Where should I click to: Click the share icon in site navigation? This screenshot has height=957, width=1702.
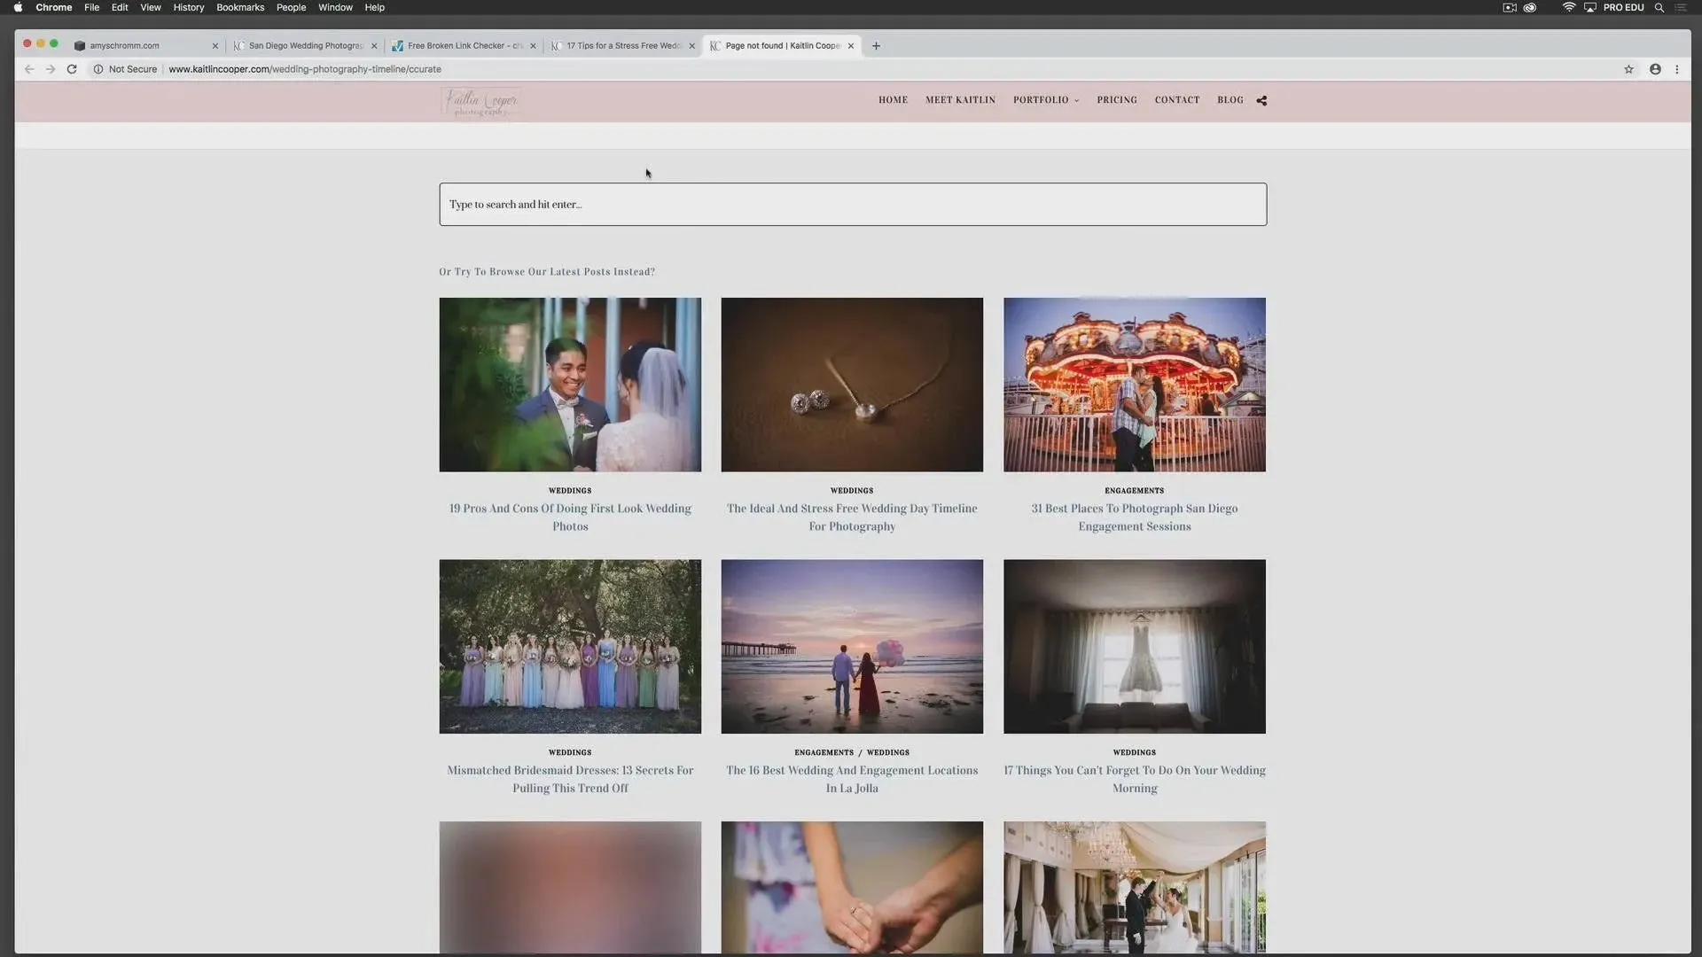pos(1261,100)
